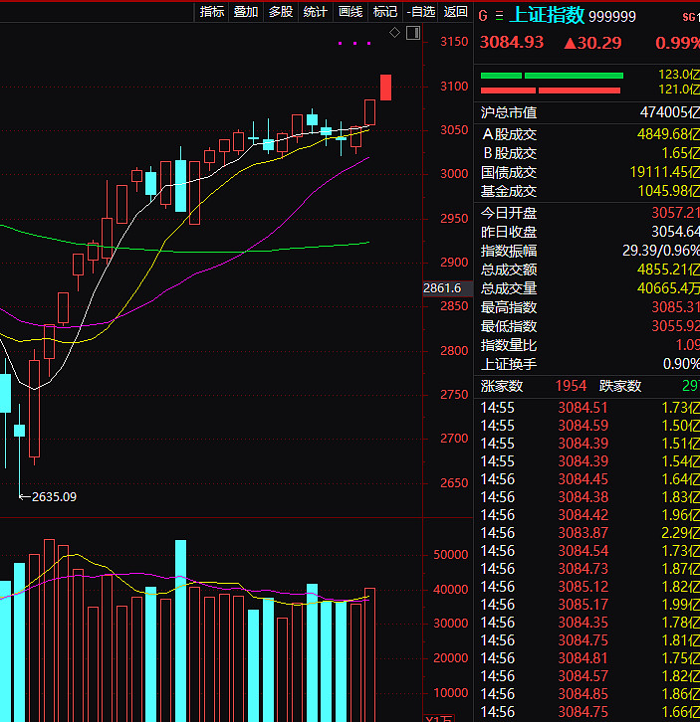Click the red sell volume bar
The height and width of the screenshot is (722, 700).
pos(551,90)
